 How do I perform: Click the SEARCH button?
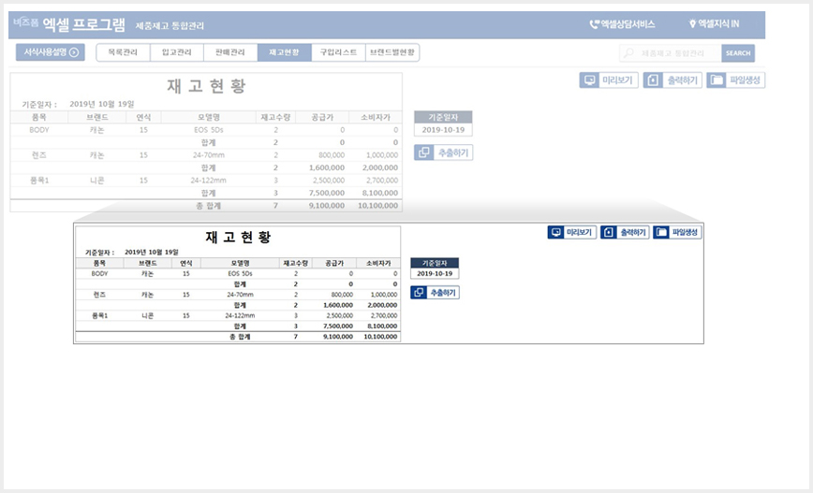pyautogui.click(x=738, y=52)
